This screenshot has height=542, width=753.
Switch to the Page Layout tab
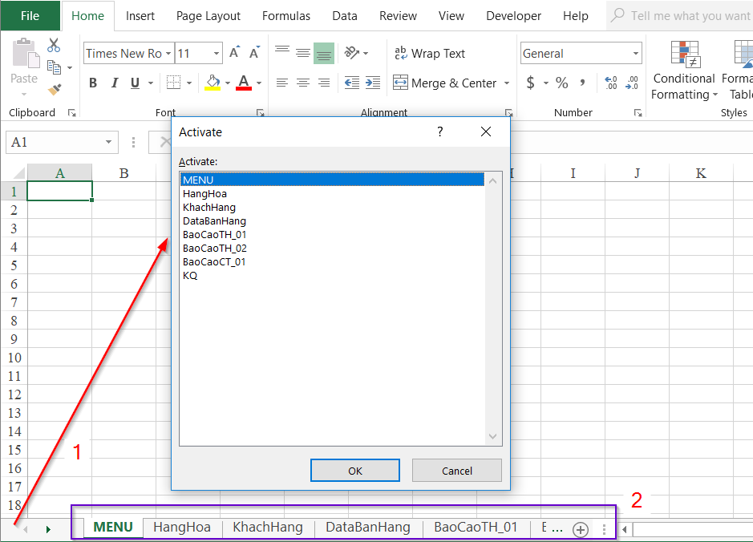pos(208,16)
